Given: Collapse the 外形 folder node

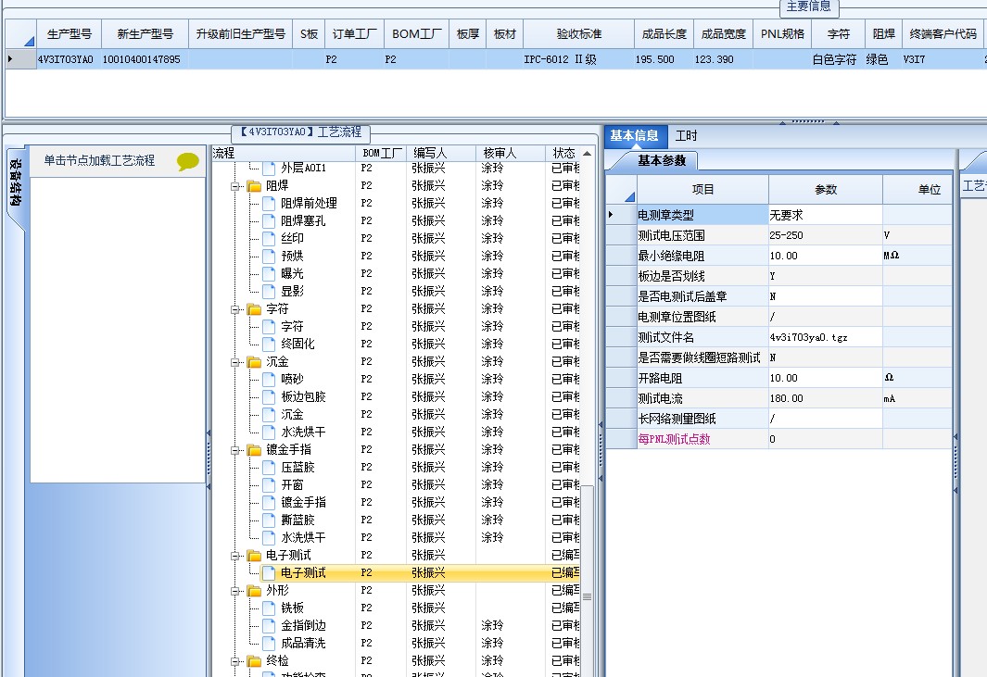Looking at the screenshot, I should coord(234,592).
